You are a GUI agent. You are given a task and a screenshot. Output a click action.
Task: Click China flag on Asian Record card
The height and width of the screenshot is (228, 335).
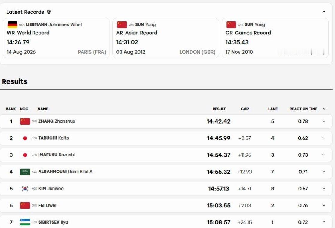pyautogui.click(x=122, y=25)
